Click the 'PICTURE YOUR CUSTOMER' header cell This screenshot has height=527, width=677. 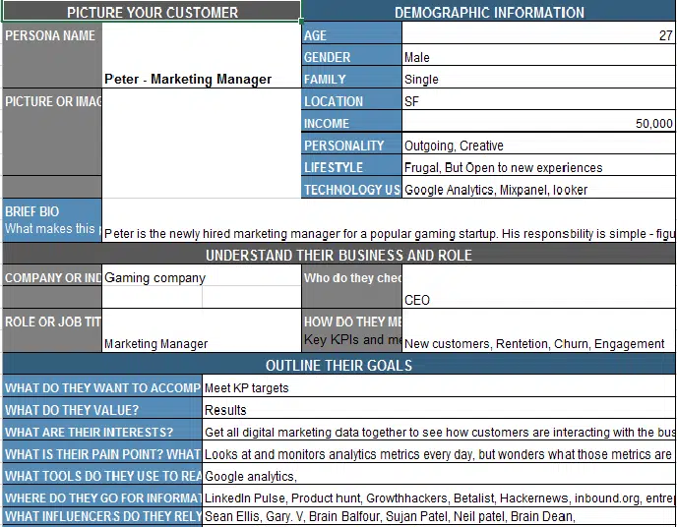[152, 12]
